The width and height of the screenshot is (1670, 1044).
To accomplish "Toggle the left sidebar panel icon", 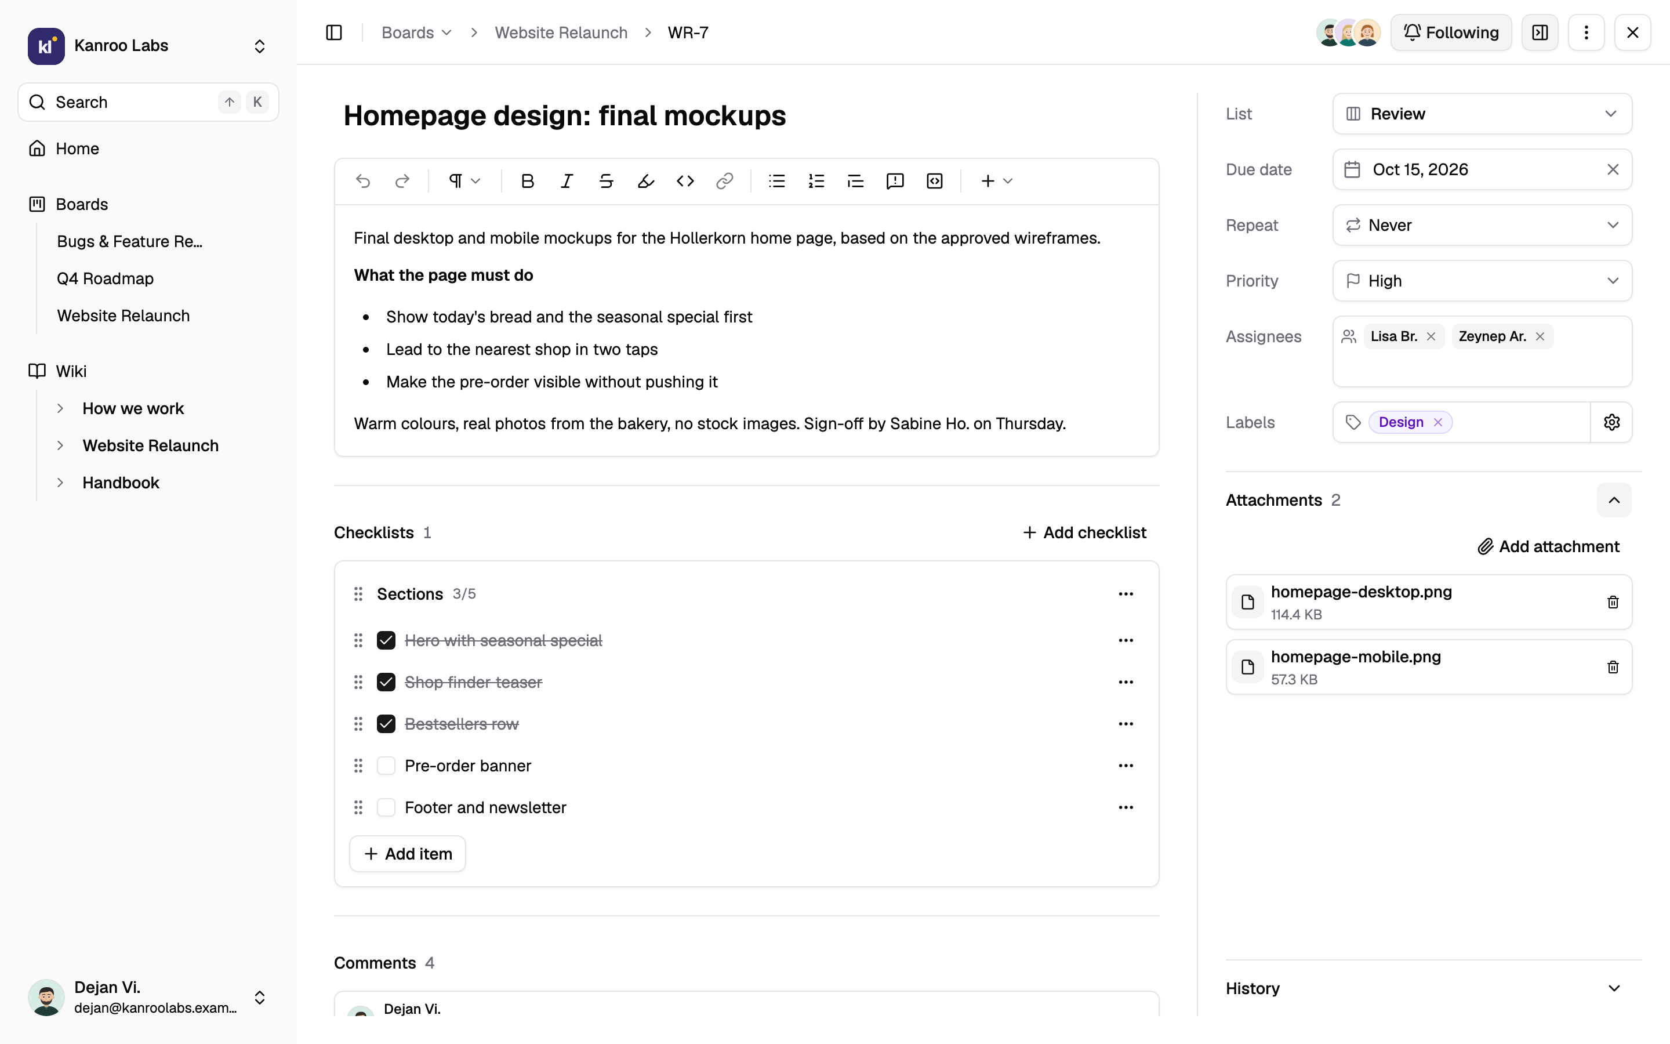I will pyautogui.click(x=334, y=32).
